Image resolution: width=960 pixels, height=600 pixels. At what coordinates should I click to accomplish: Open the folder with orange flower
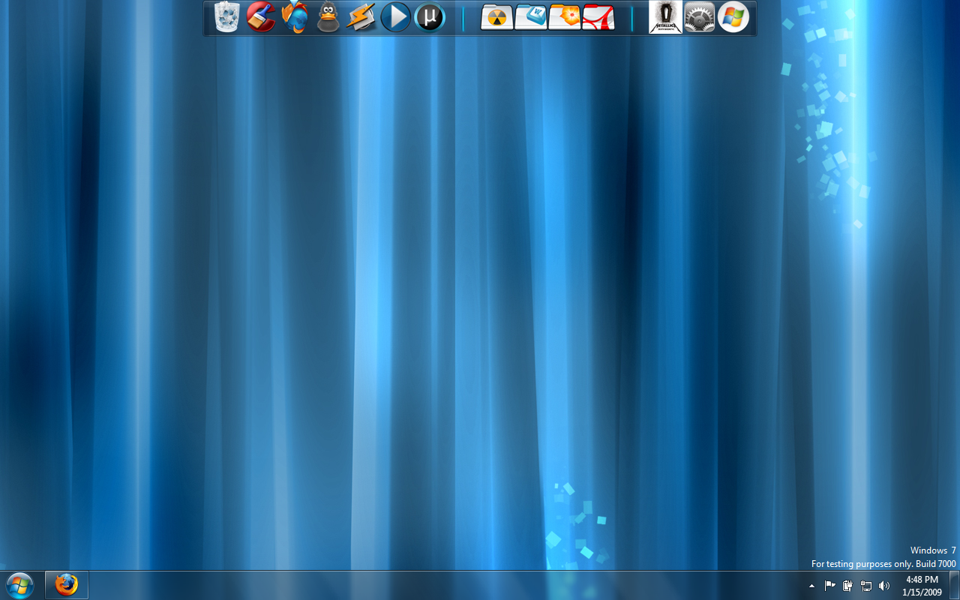click(x=565, y=17)
